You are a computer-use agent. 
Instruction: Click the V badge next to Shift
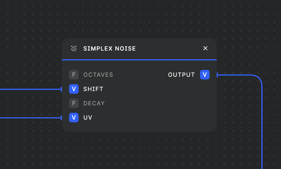coord(74,89)
